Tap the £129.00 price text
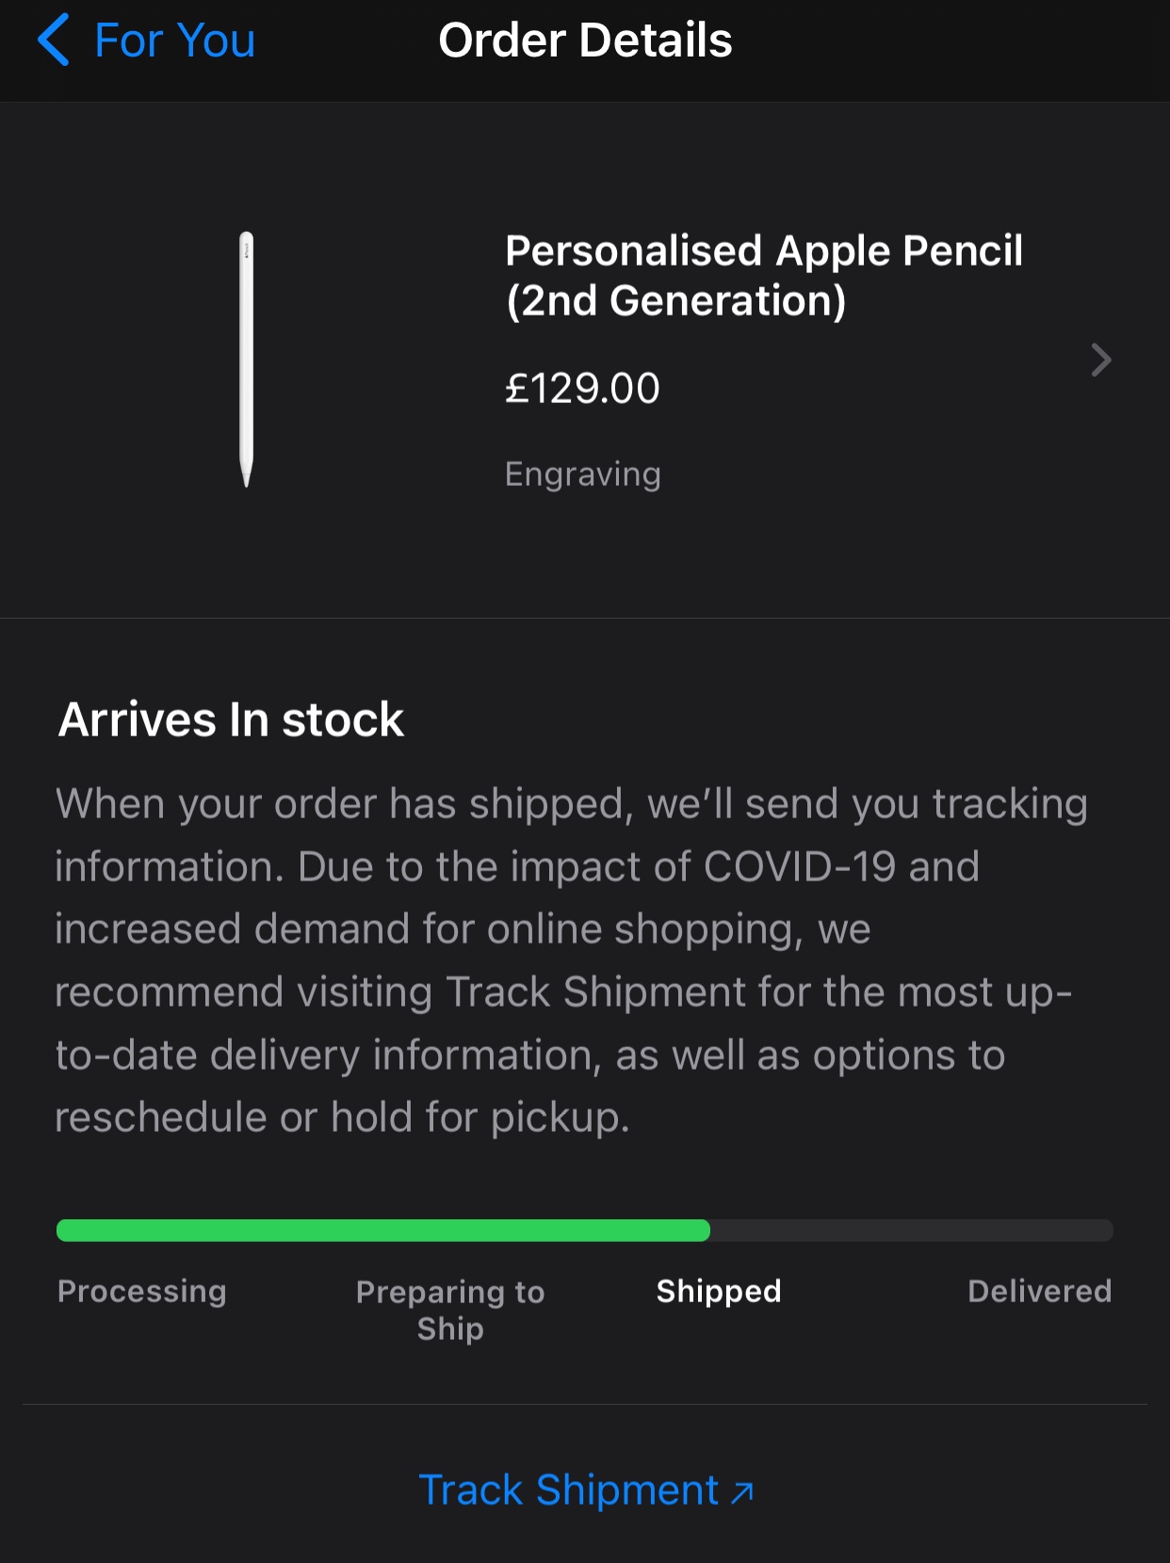The height and width of the screenshot is (1563, 1170). 582,388
